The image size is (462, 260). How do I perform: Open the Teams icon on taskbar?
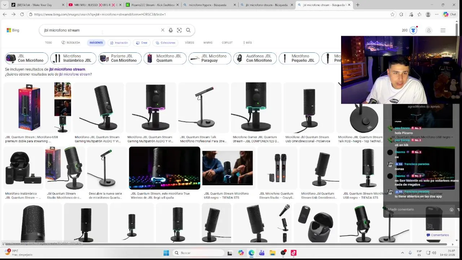[x=262, y=253]
